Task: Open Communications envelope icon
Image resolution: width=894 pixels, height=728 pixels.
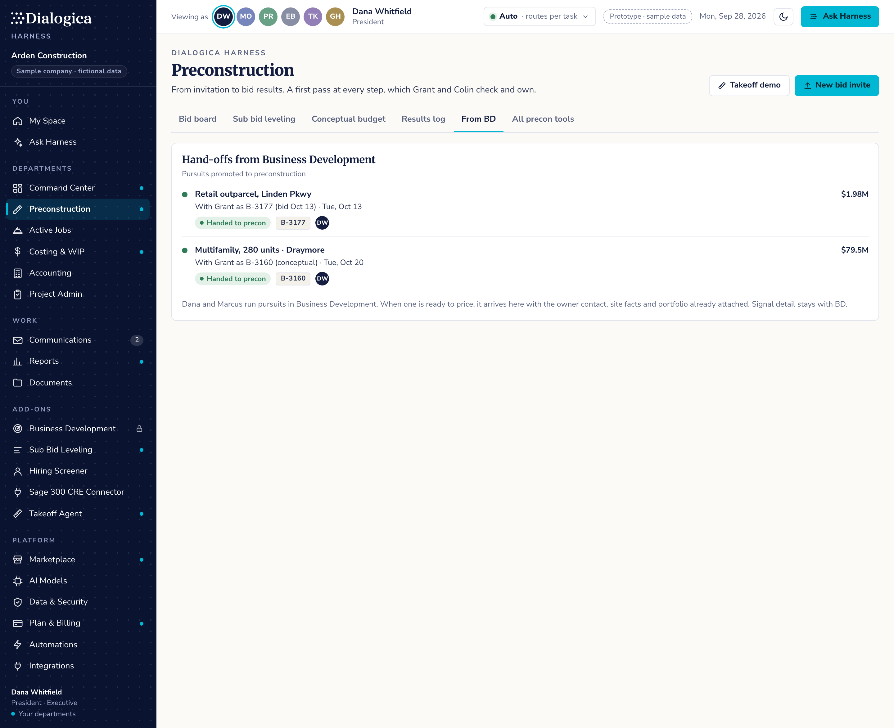Action: [x=18, y=340]
